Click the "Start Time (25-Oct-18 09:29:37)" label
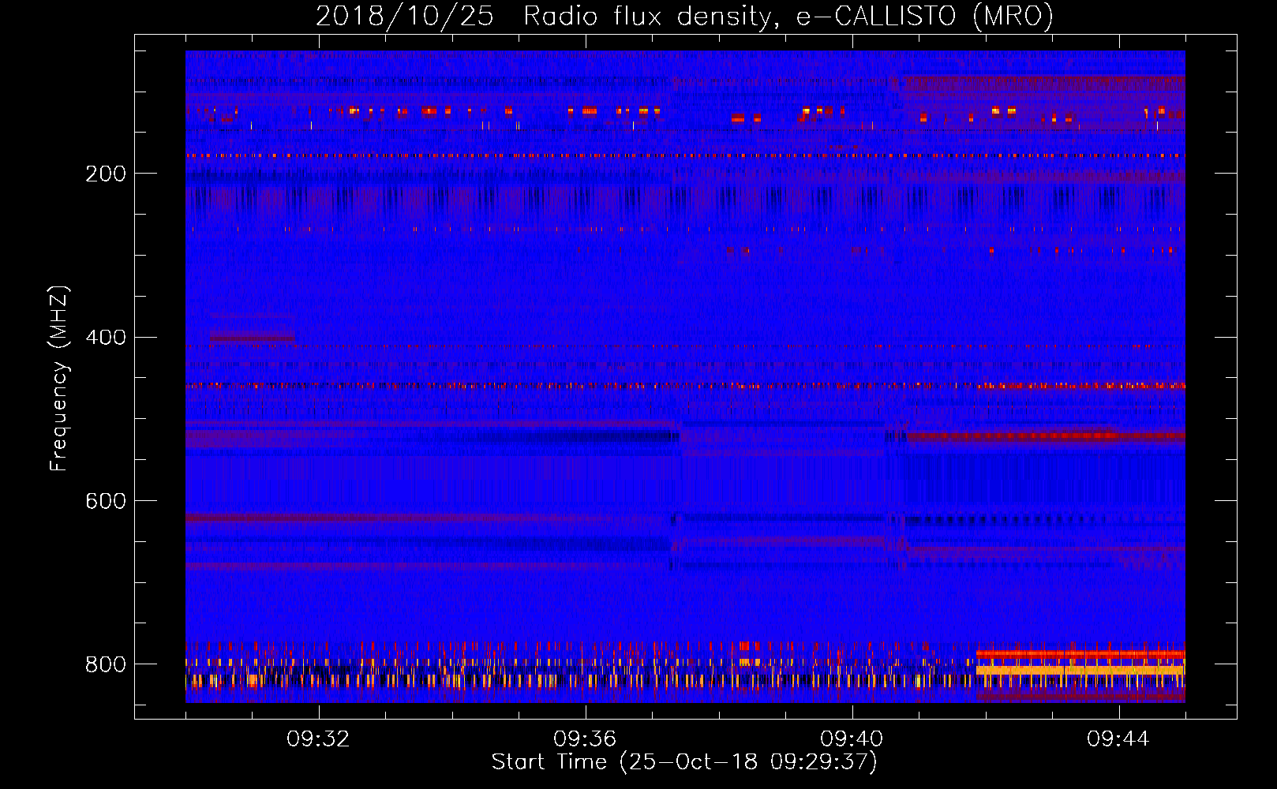The width and height of the screenshot is (1277, 789). click(684, 762)
